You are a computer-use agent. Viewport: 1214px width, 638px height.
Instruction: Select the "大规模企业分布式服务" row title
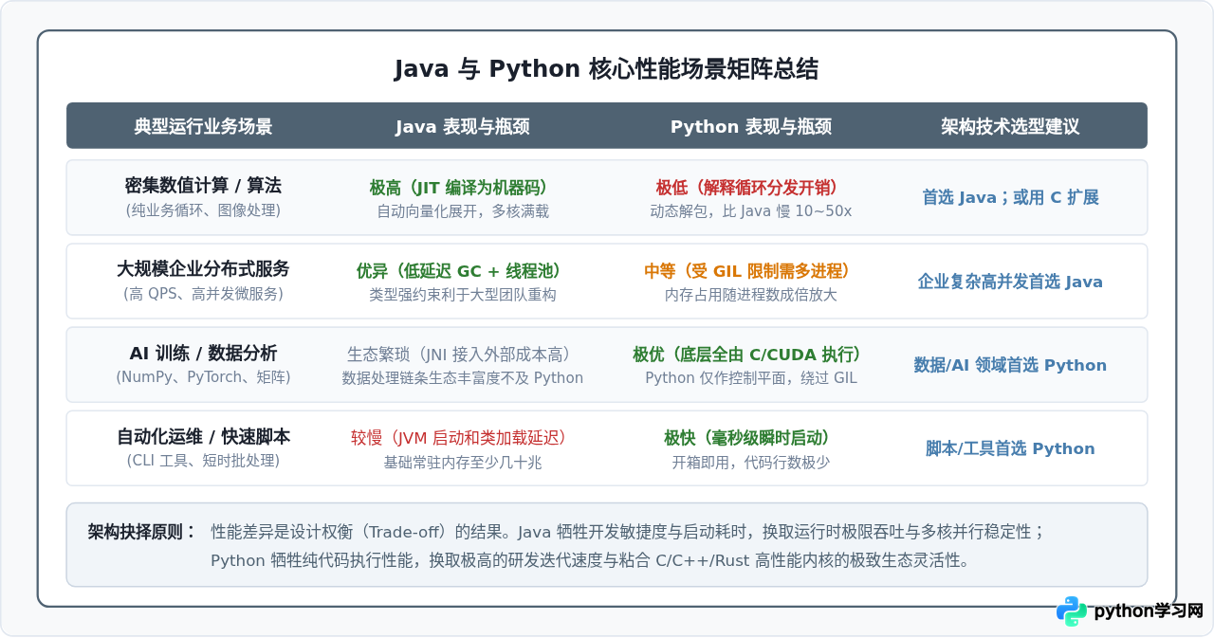(203, 269)
